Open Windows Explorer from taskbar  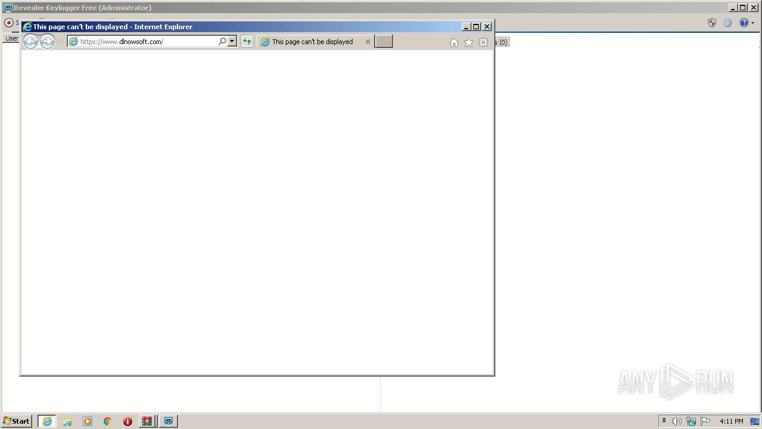[67, 421]
